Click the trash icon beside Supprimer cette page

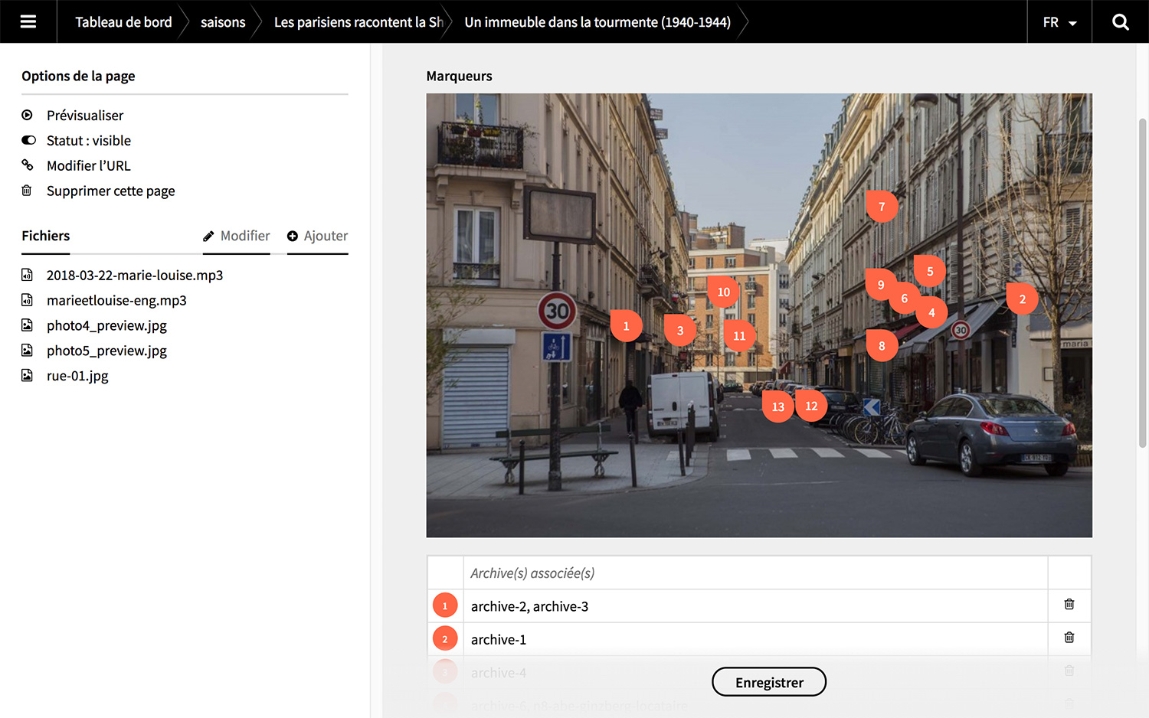coord(27,190)
